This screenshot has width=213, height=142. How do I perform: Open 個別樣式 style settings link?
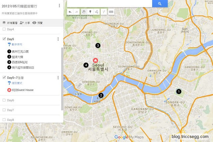pos(17,83)
